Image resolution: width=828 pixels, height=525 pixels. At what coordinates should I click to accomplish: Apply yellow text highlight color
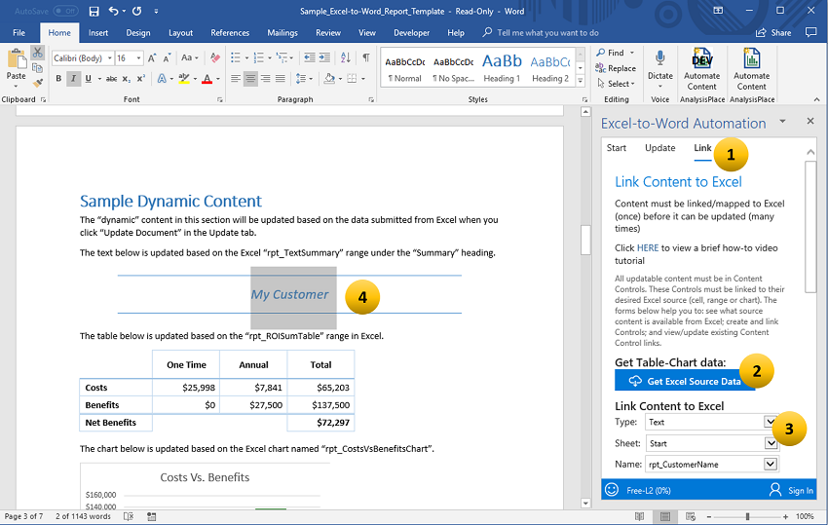point(184,79)
